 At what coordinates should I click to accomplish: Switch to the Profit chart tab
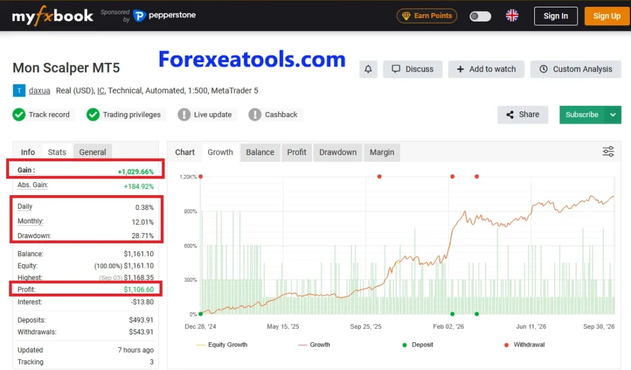click(296, 153)
